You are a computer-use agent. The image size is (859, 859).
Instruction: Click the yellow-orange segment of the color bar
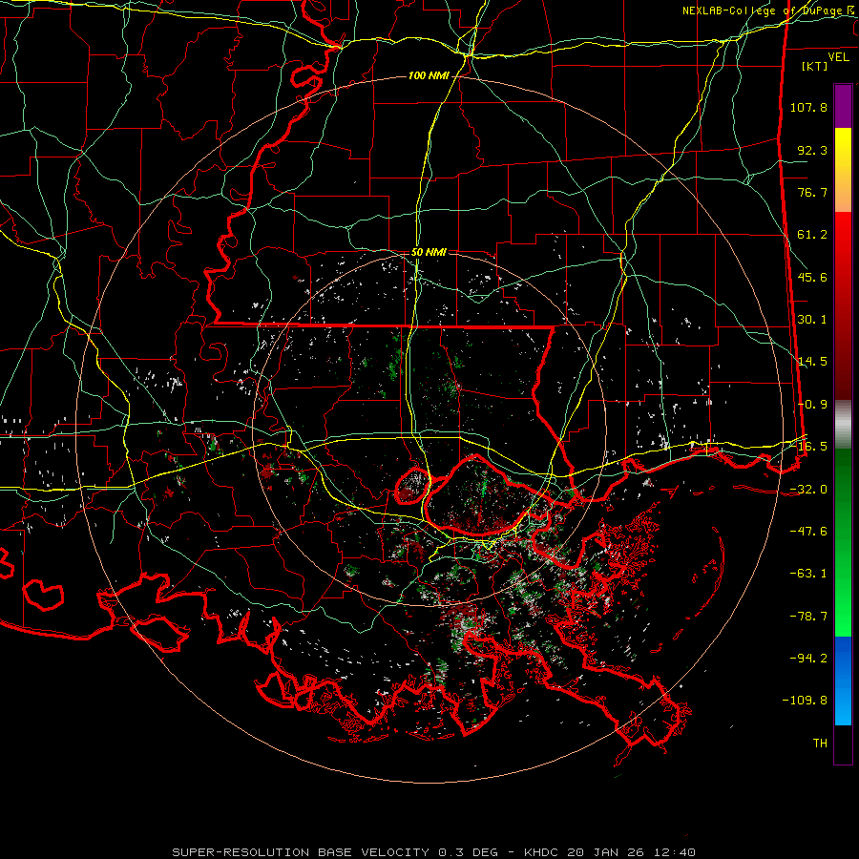(843, 170)
